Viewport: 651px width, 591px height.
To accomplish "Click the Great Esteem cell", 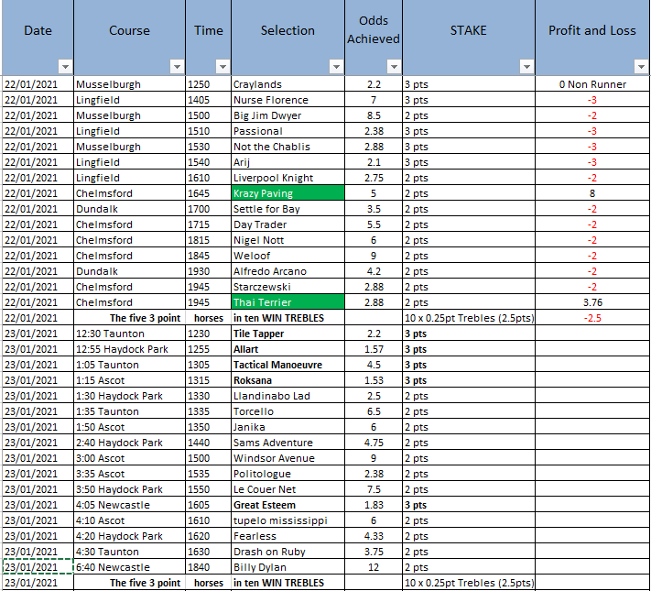I will point(288,505).
